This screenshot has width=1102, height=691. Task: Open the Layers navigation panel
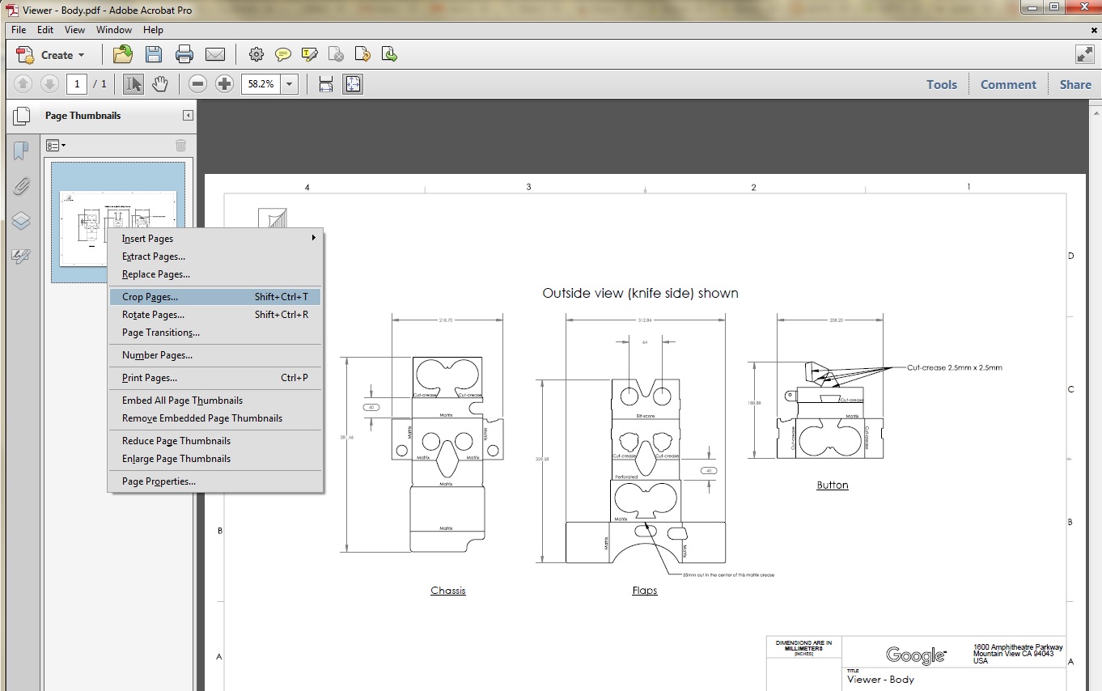point(21,221)
